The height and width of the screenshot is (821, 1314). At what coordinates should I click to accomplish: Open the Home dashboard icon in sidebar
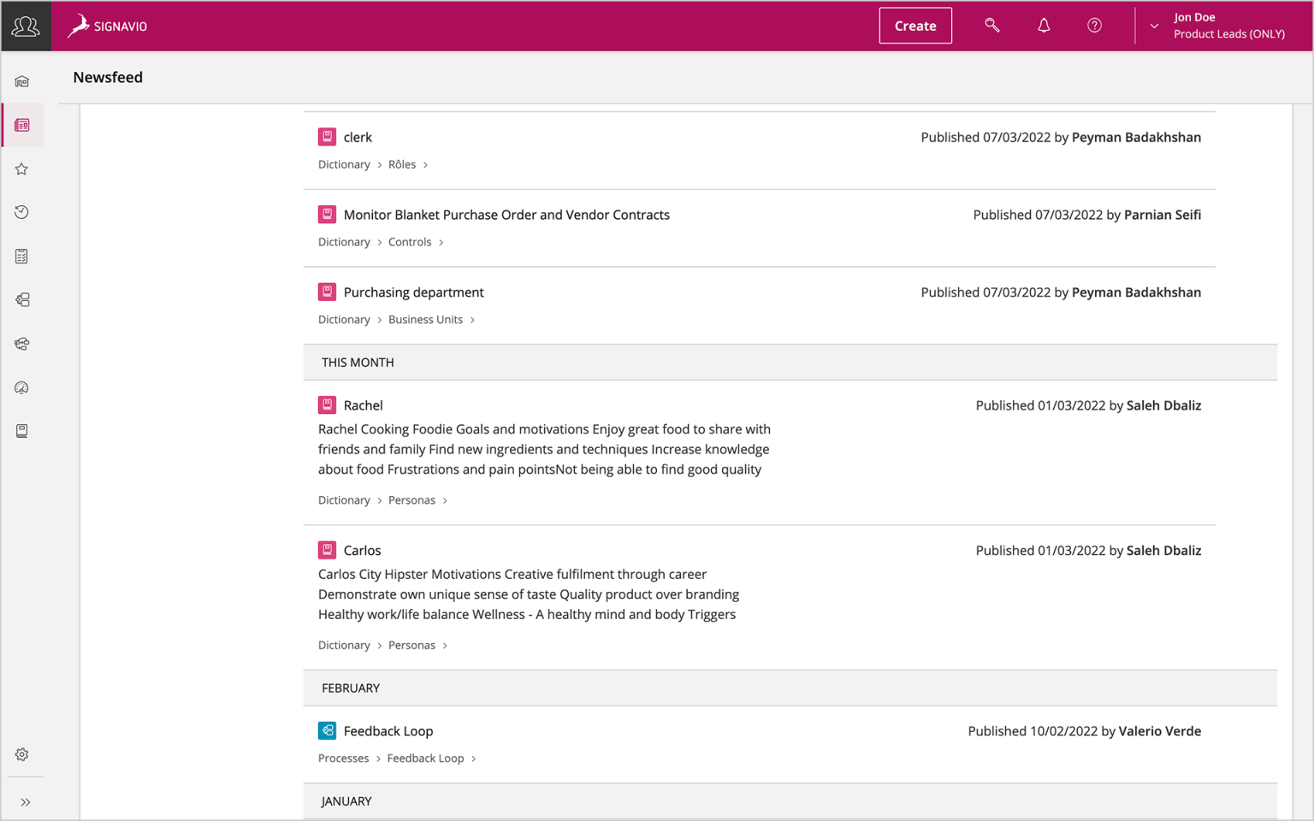[x=21, y=80]
